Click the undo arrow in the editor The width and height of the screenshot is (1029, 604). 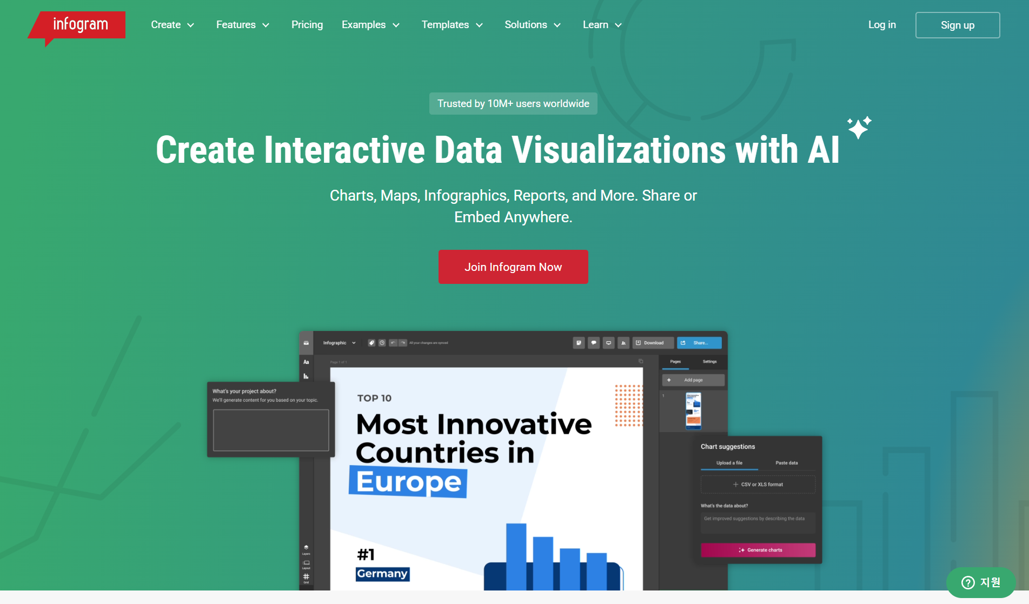coord(393,343)
